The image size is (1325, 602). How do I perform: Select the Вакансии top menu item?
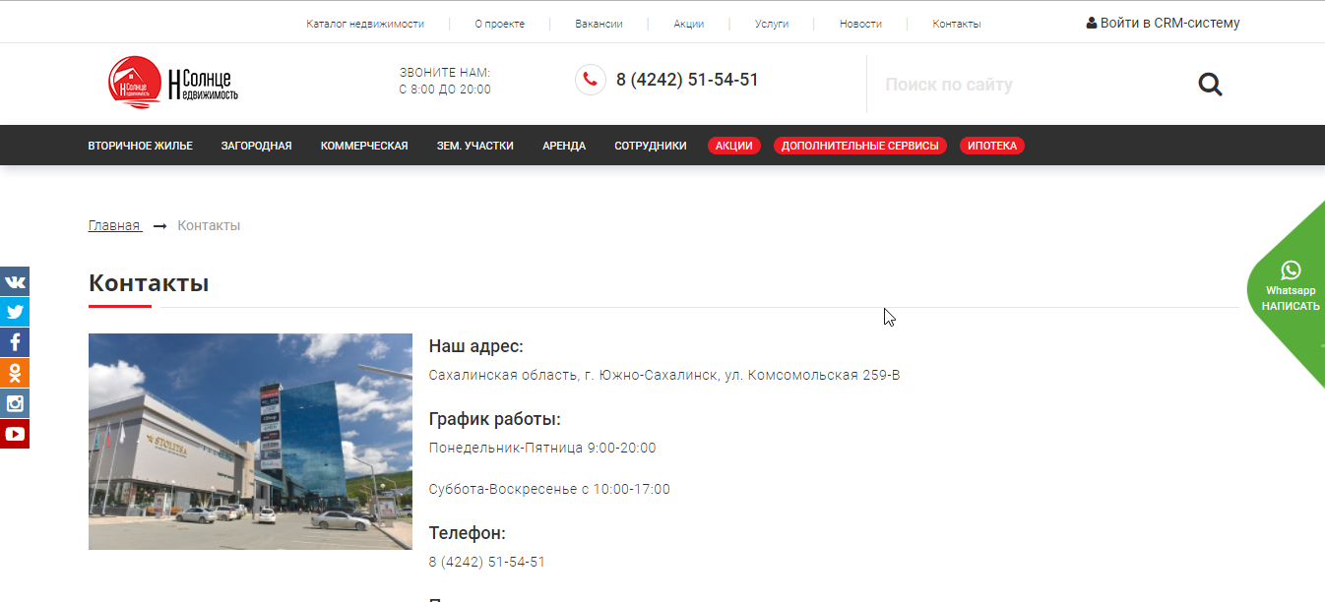pyautogui.click(x=599, y=24)
